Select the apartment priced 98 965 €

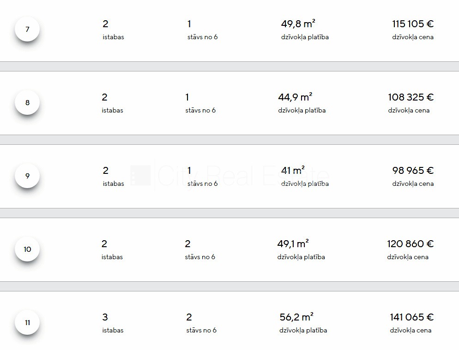(x=413, y=171)
